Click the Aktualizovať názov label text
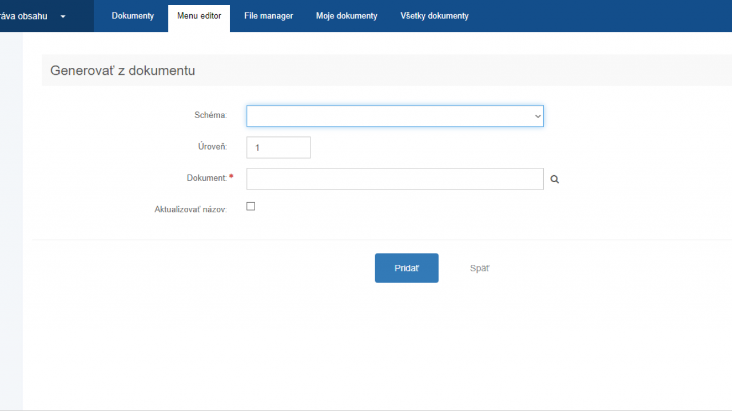The width and height of the screenshot is (732, 411). (190, 209)
